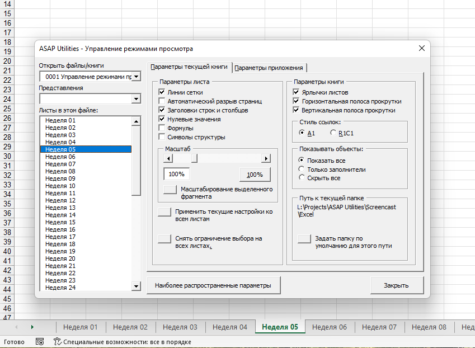The image size is (475, 348).
Task: Select Неделя 04 in the sheet list
Action: [86, 142]
